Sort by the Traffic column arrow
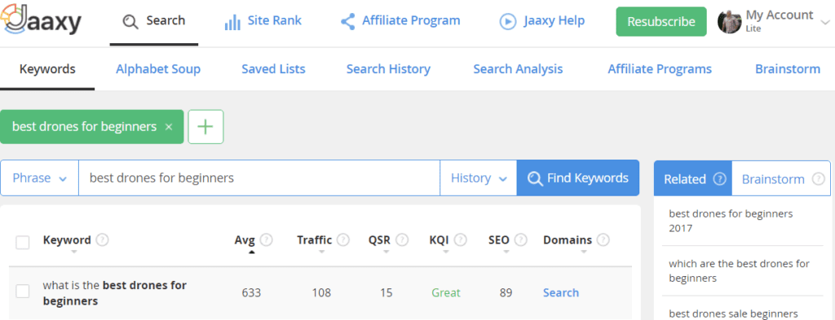 pos(322,252)
